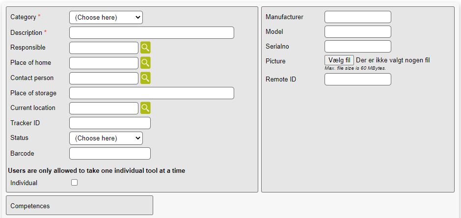Select the Remote ID input box
This screenshot has width=461, height=218.
tap(357, 80)
